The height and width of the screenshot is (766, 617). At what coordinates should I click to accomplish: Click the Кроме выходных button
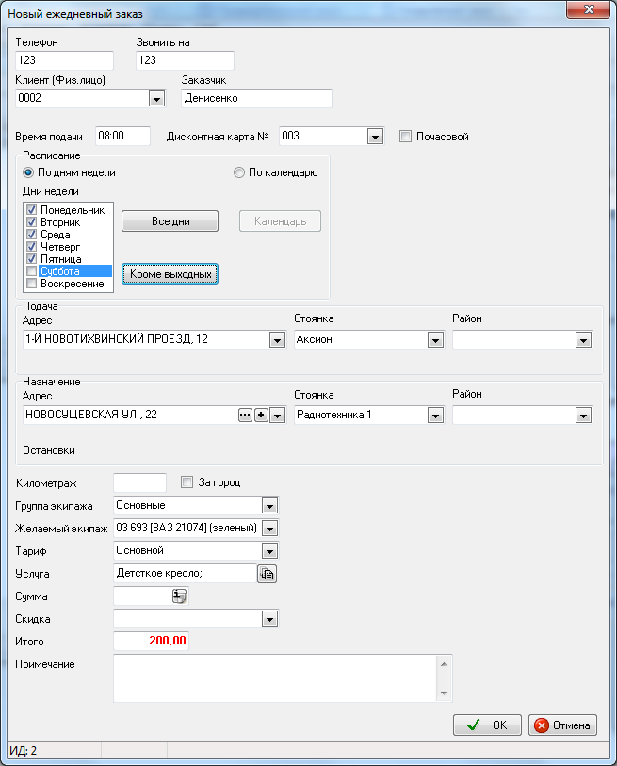tap(170, 273)
